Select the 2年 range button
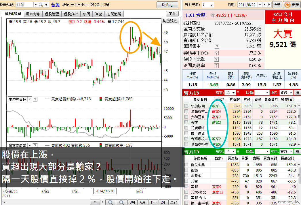The width and height of the screenshot is (301, 205). [x=163, y=202]
